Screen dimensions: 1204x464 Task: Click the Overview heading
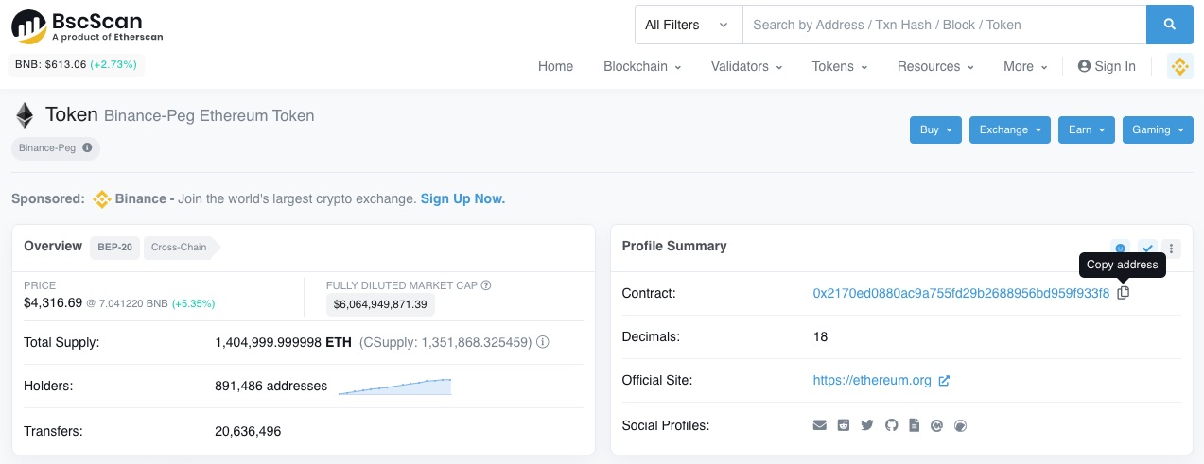53,246
